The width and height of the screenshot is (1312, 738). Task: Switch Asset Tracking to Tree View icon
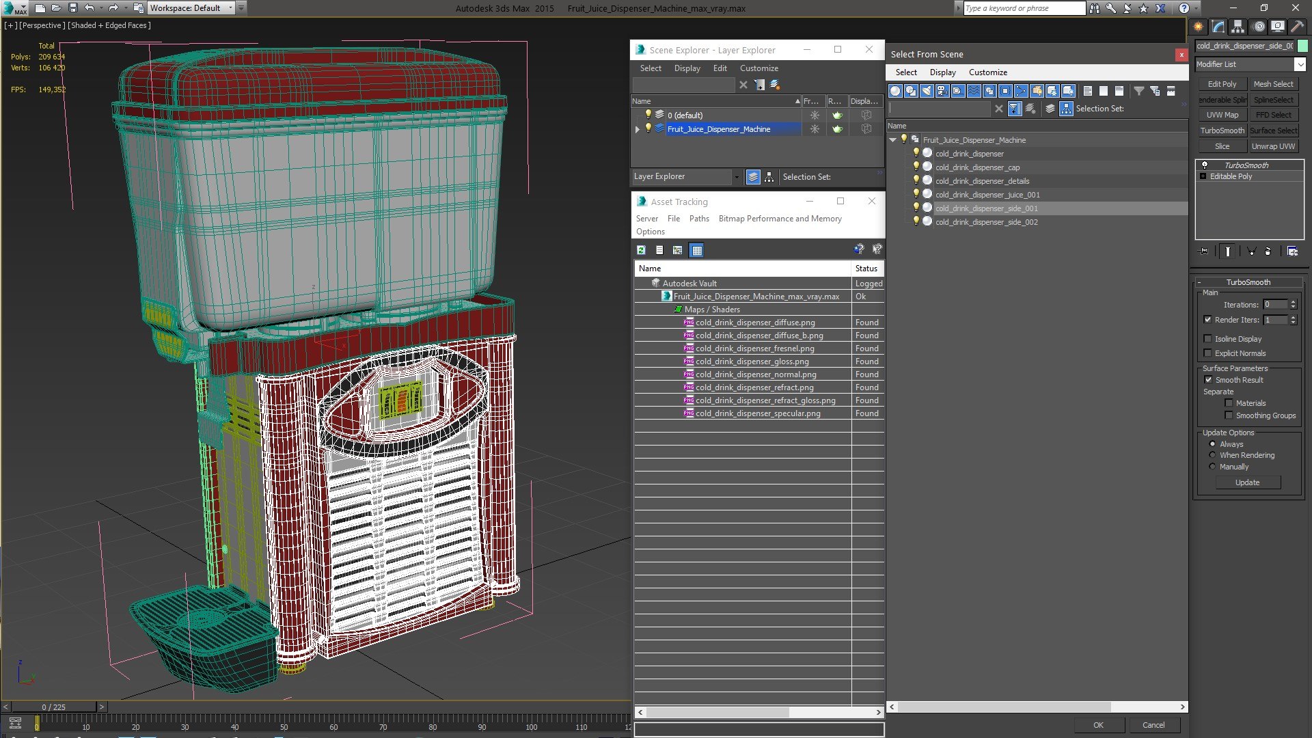click(x=678, y=250)
